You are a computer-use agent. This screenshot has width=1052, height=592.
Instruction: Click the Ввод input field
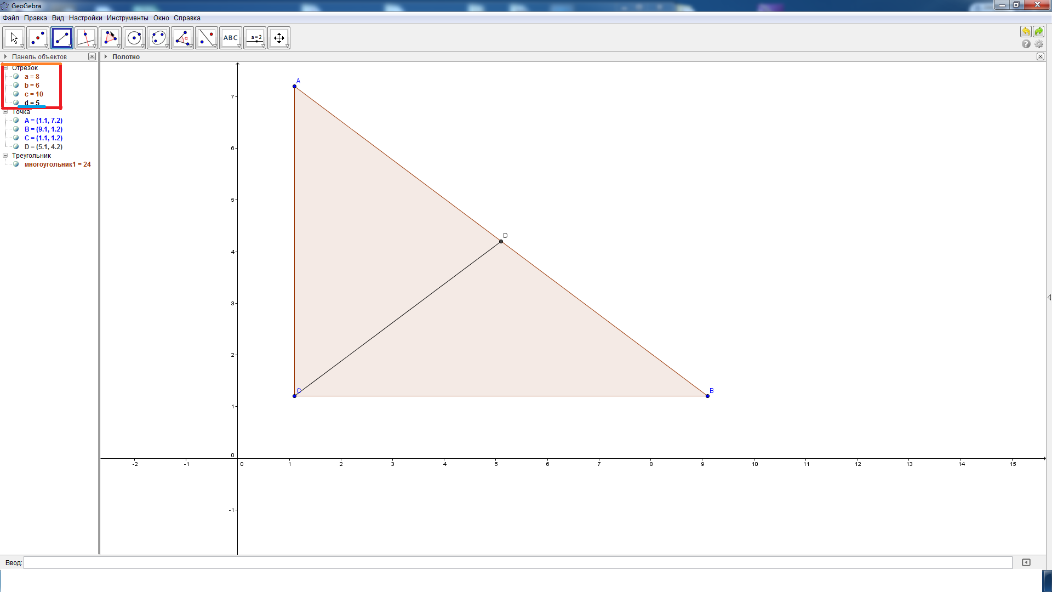point(518,562)
